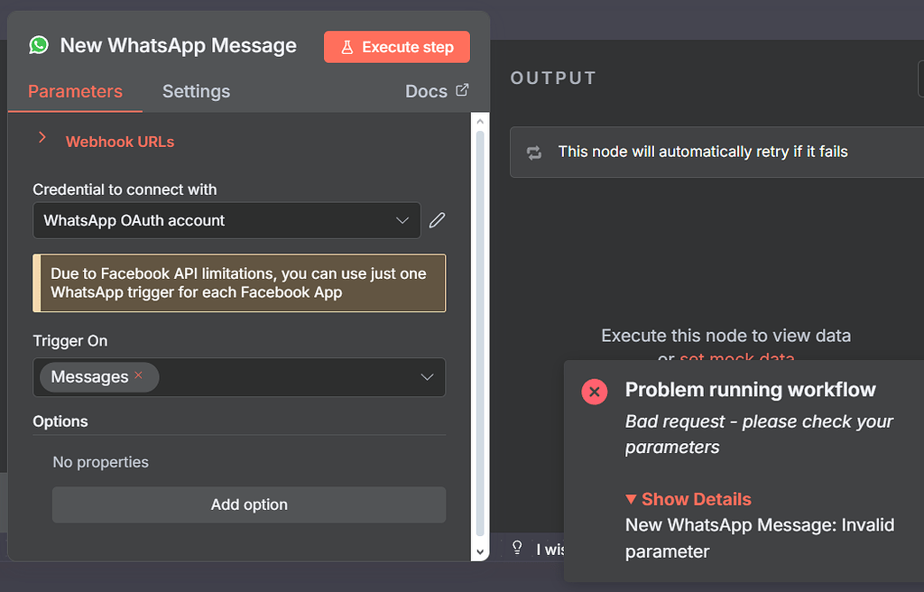Click the lightbulb hint icon
This screenshot has width=924, height=592.
click(516, 548)
